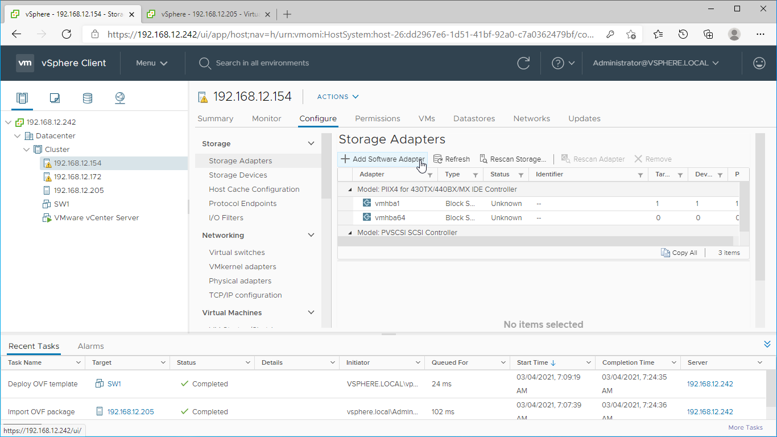Collapse the Datacenter tree node
The height and width of the screenshot is (437, 777).
[x=17, y=136]
